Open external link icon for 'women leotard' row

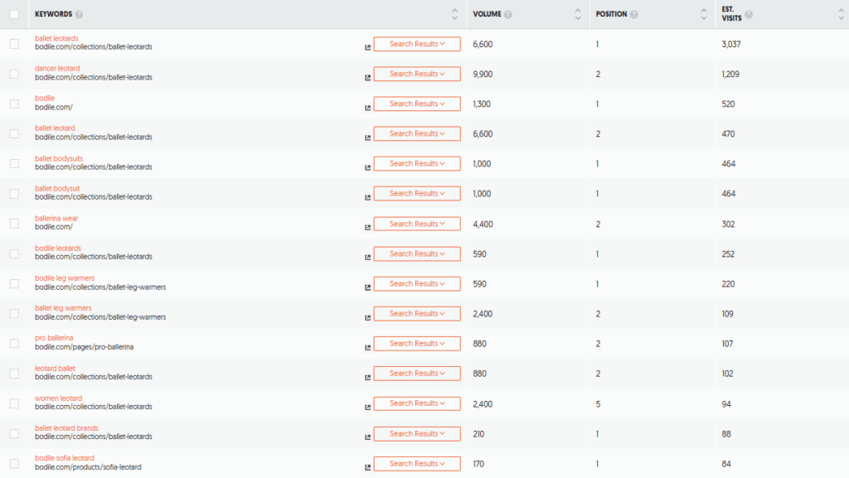click(367, 407)
